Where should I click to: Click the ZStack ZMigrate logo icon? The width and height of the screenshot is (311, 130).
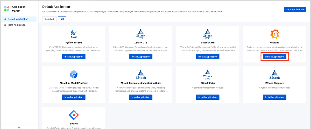[274, 75]
